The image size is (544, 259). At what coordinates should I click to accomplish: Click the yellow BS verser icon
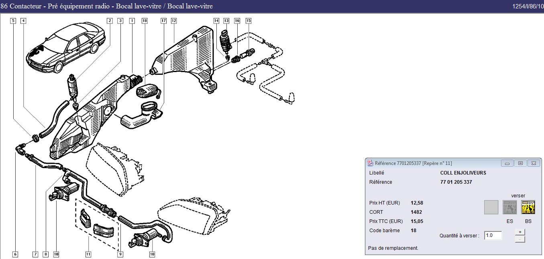pyautogui.click(x=528, y=207)
